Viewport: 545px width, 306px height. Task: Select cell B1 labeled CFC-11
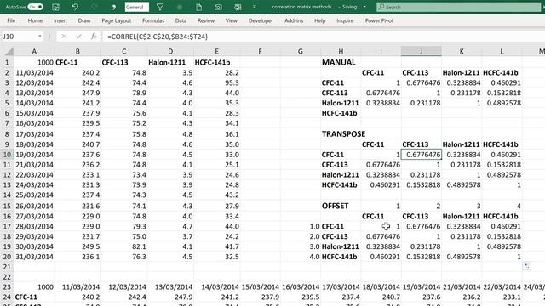pos(77,62)
